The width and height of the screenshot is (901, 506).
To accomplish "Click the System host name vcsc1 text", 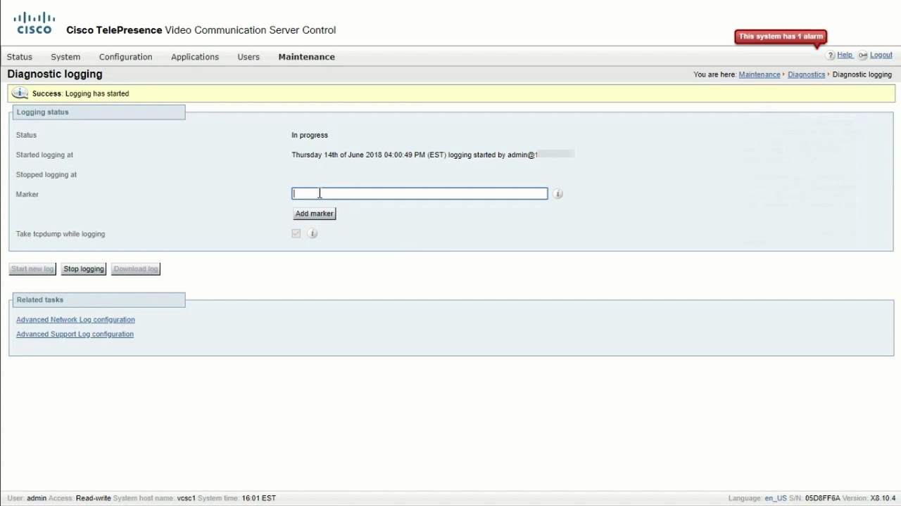I will coord(186,498).
